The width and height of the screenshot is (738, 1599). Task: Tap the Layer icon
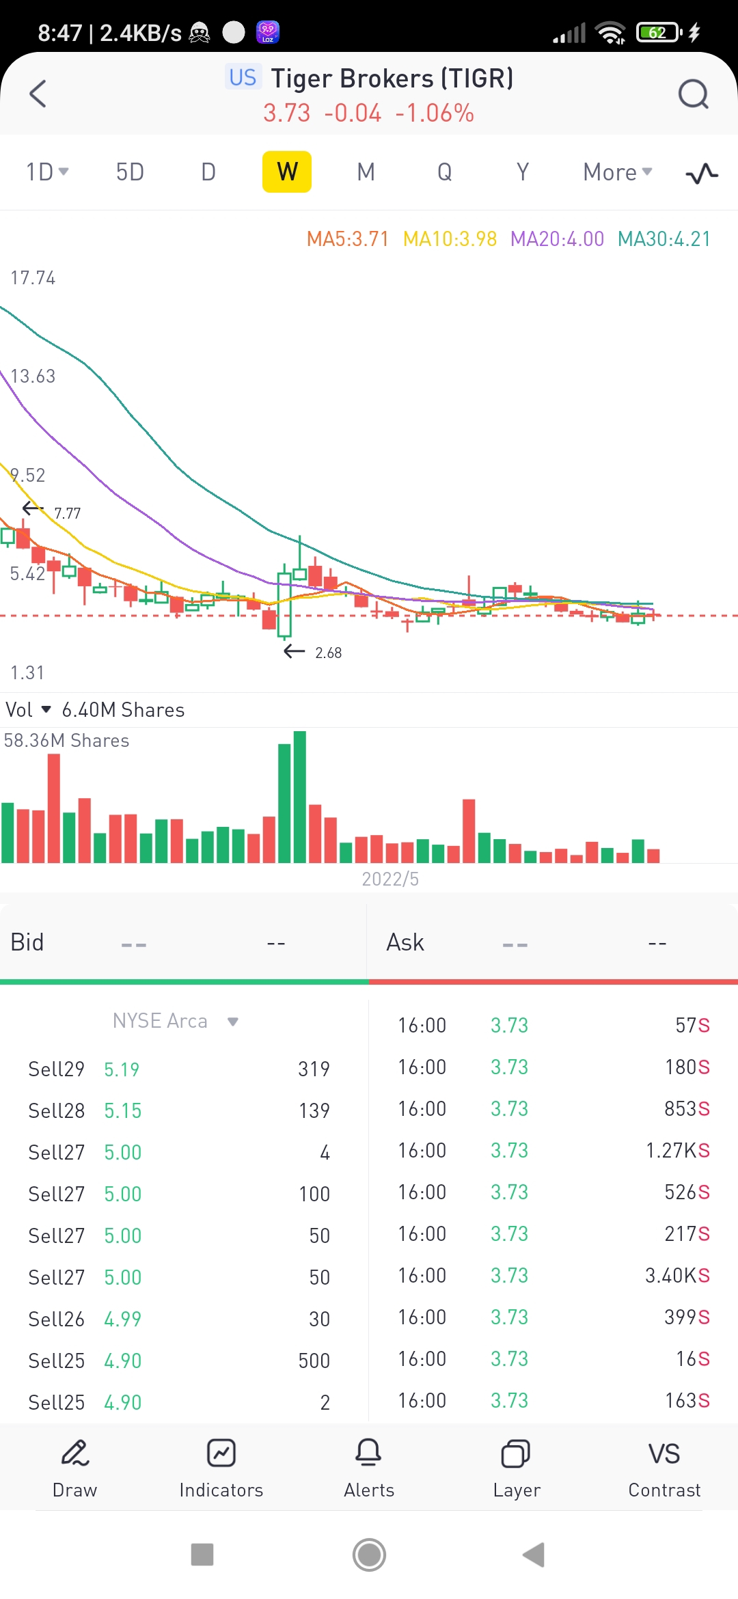pos(517,1453)
